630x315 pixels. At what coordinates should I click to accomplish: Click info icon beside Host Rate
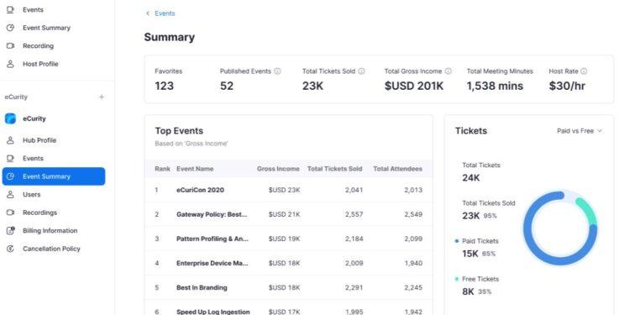[x=584, y=71]
